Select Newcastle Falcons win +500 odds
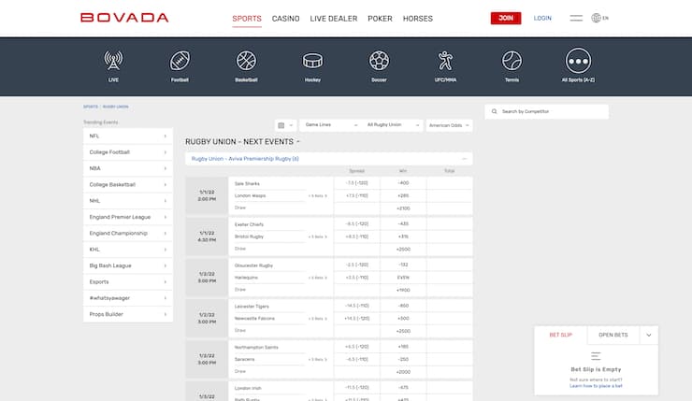Image resolution: width=692 pixels, height=401 pixels. pos(403,319)
